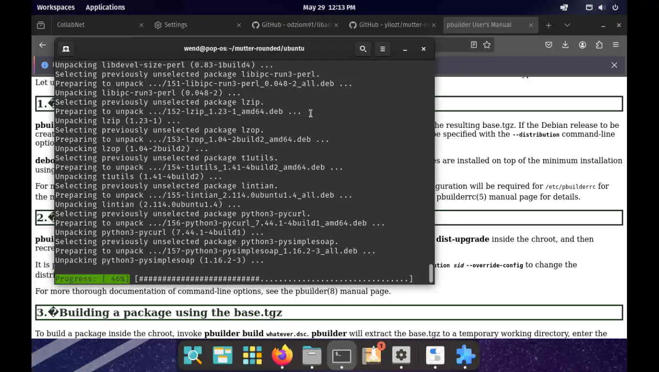
Task: Open the volume control tray icon
Action: click(602, 7)
